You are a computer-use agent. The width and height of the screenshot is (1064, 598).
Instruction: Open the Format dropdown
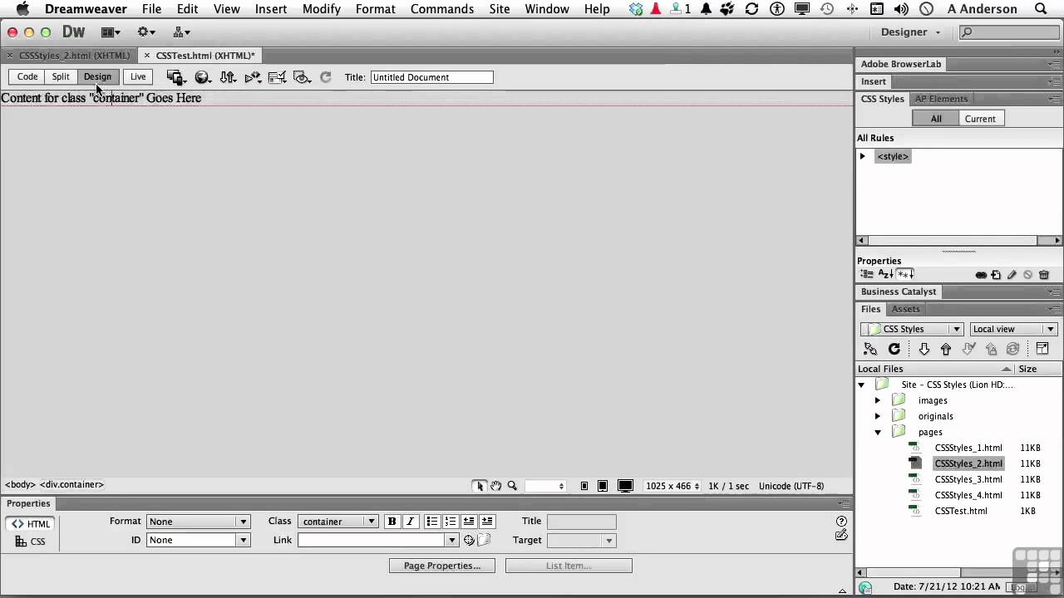coord(199,522)
